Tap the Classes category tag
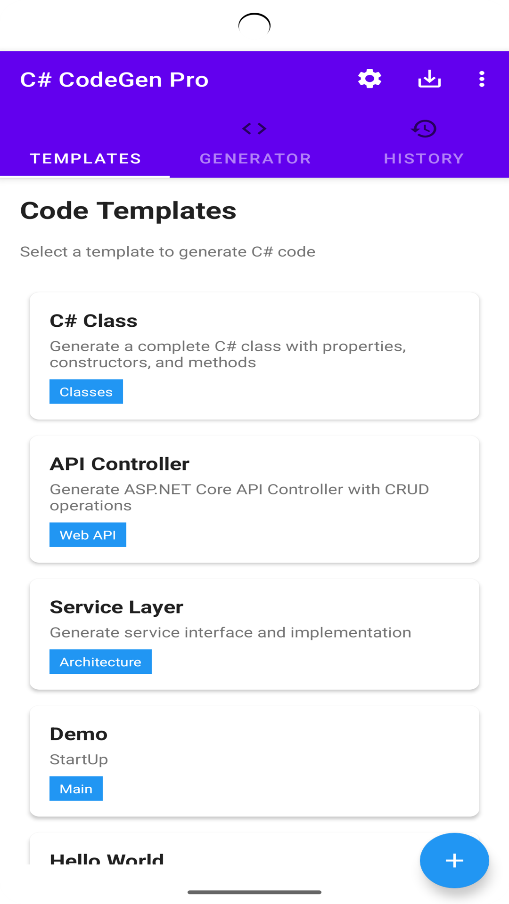This screenshot has width=509, height=904. [x=86, y=392]
